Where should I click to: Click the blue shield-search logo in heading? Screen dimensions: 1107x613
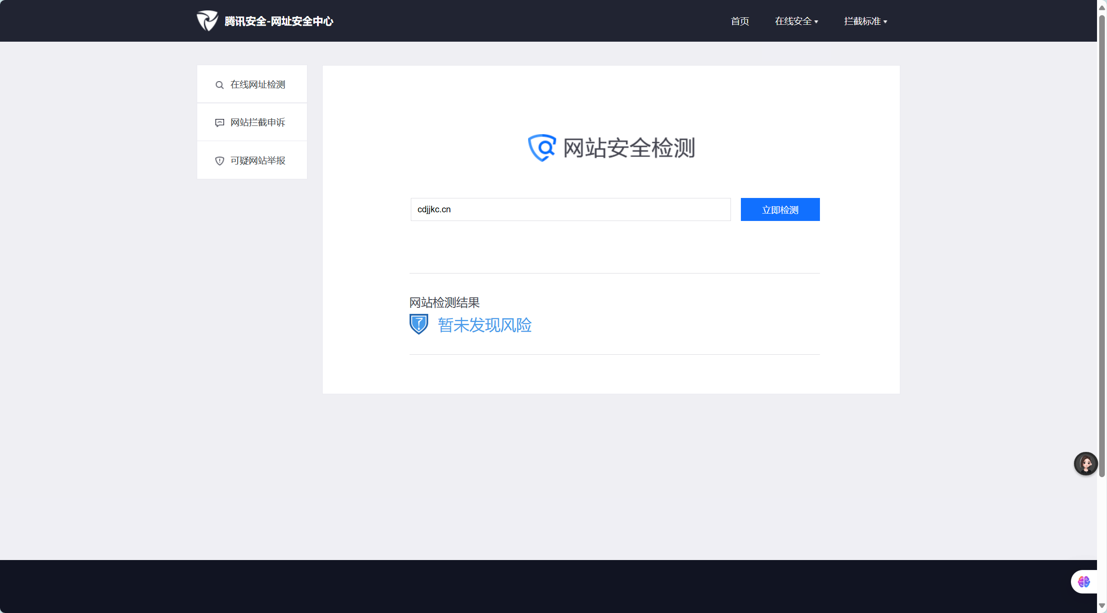[542, 148]
